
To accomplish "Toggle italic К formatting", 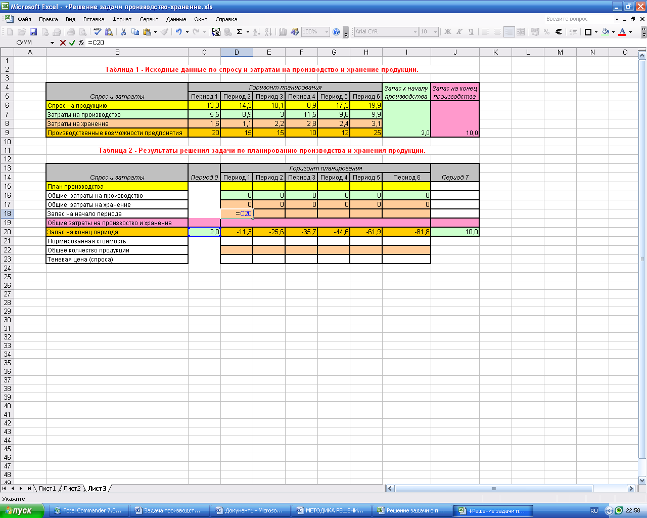I will [x=459, y=32].
